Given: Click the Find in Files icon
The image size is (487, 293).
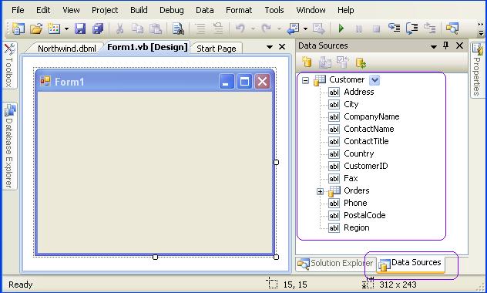Looking at the screenshot, I should point(178,29).
